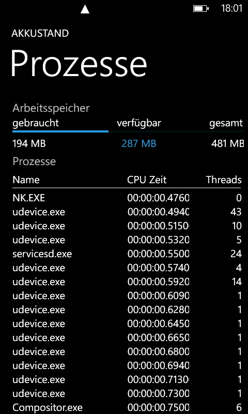248x414 pixels.
Task: Select the gesamt memory tab
Action: click(226, 123)
